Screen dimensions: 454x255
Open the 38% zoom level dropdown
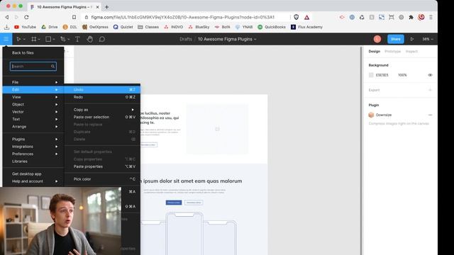tap(427, 39)
